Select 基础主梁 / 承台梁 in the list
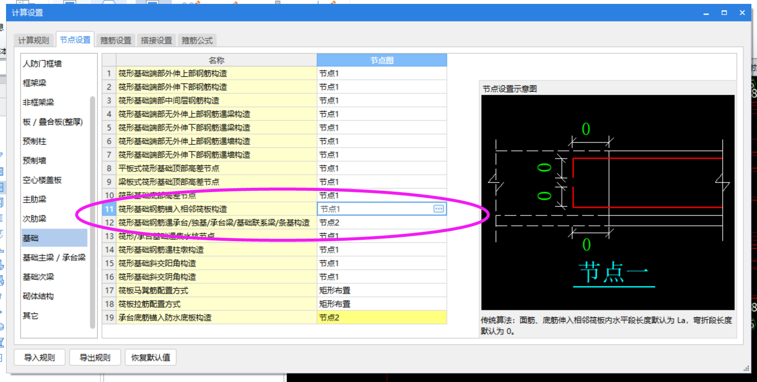Screen dimensions: 757x382 coord(54,258)
